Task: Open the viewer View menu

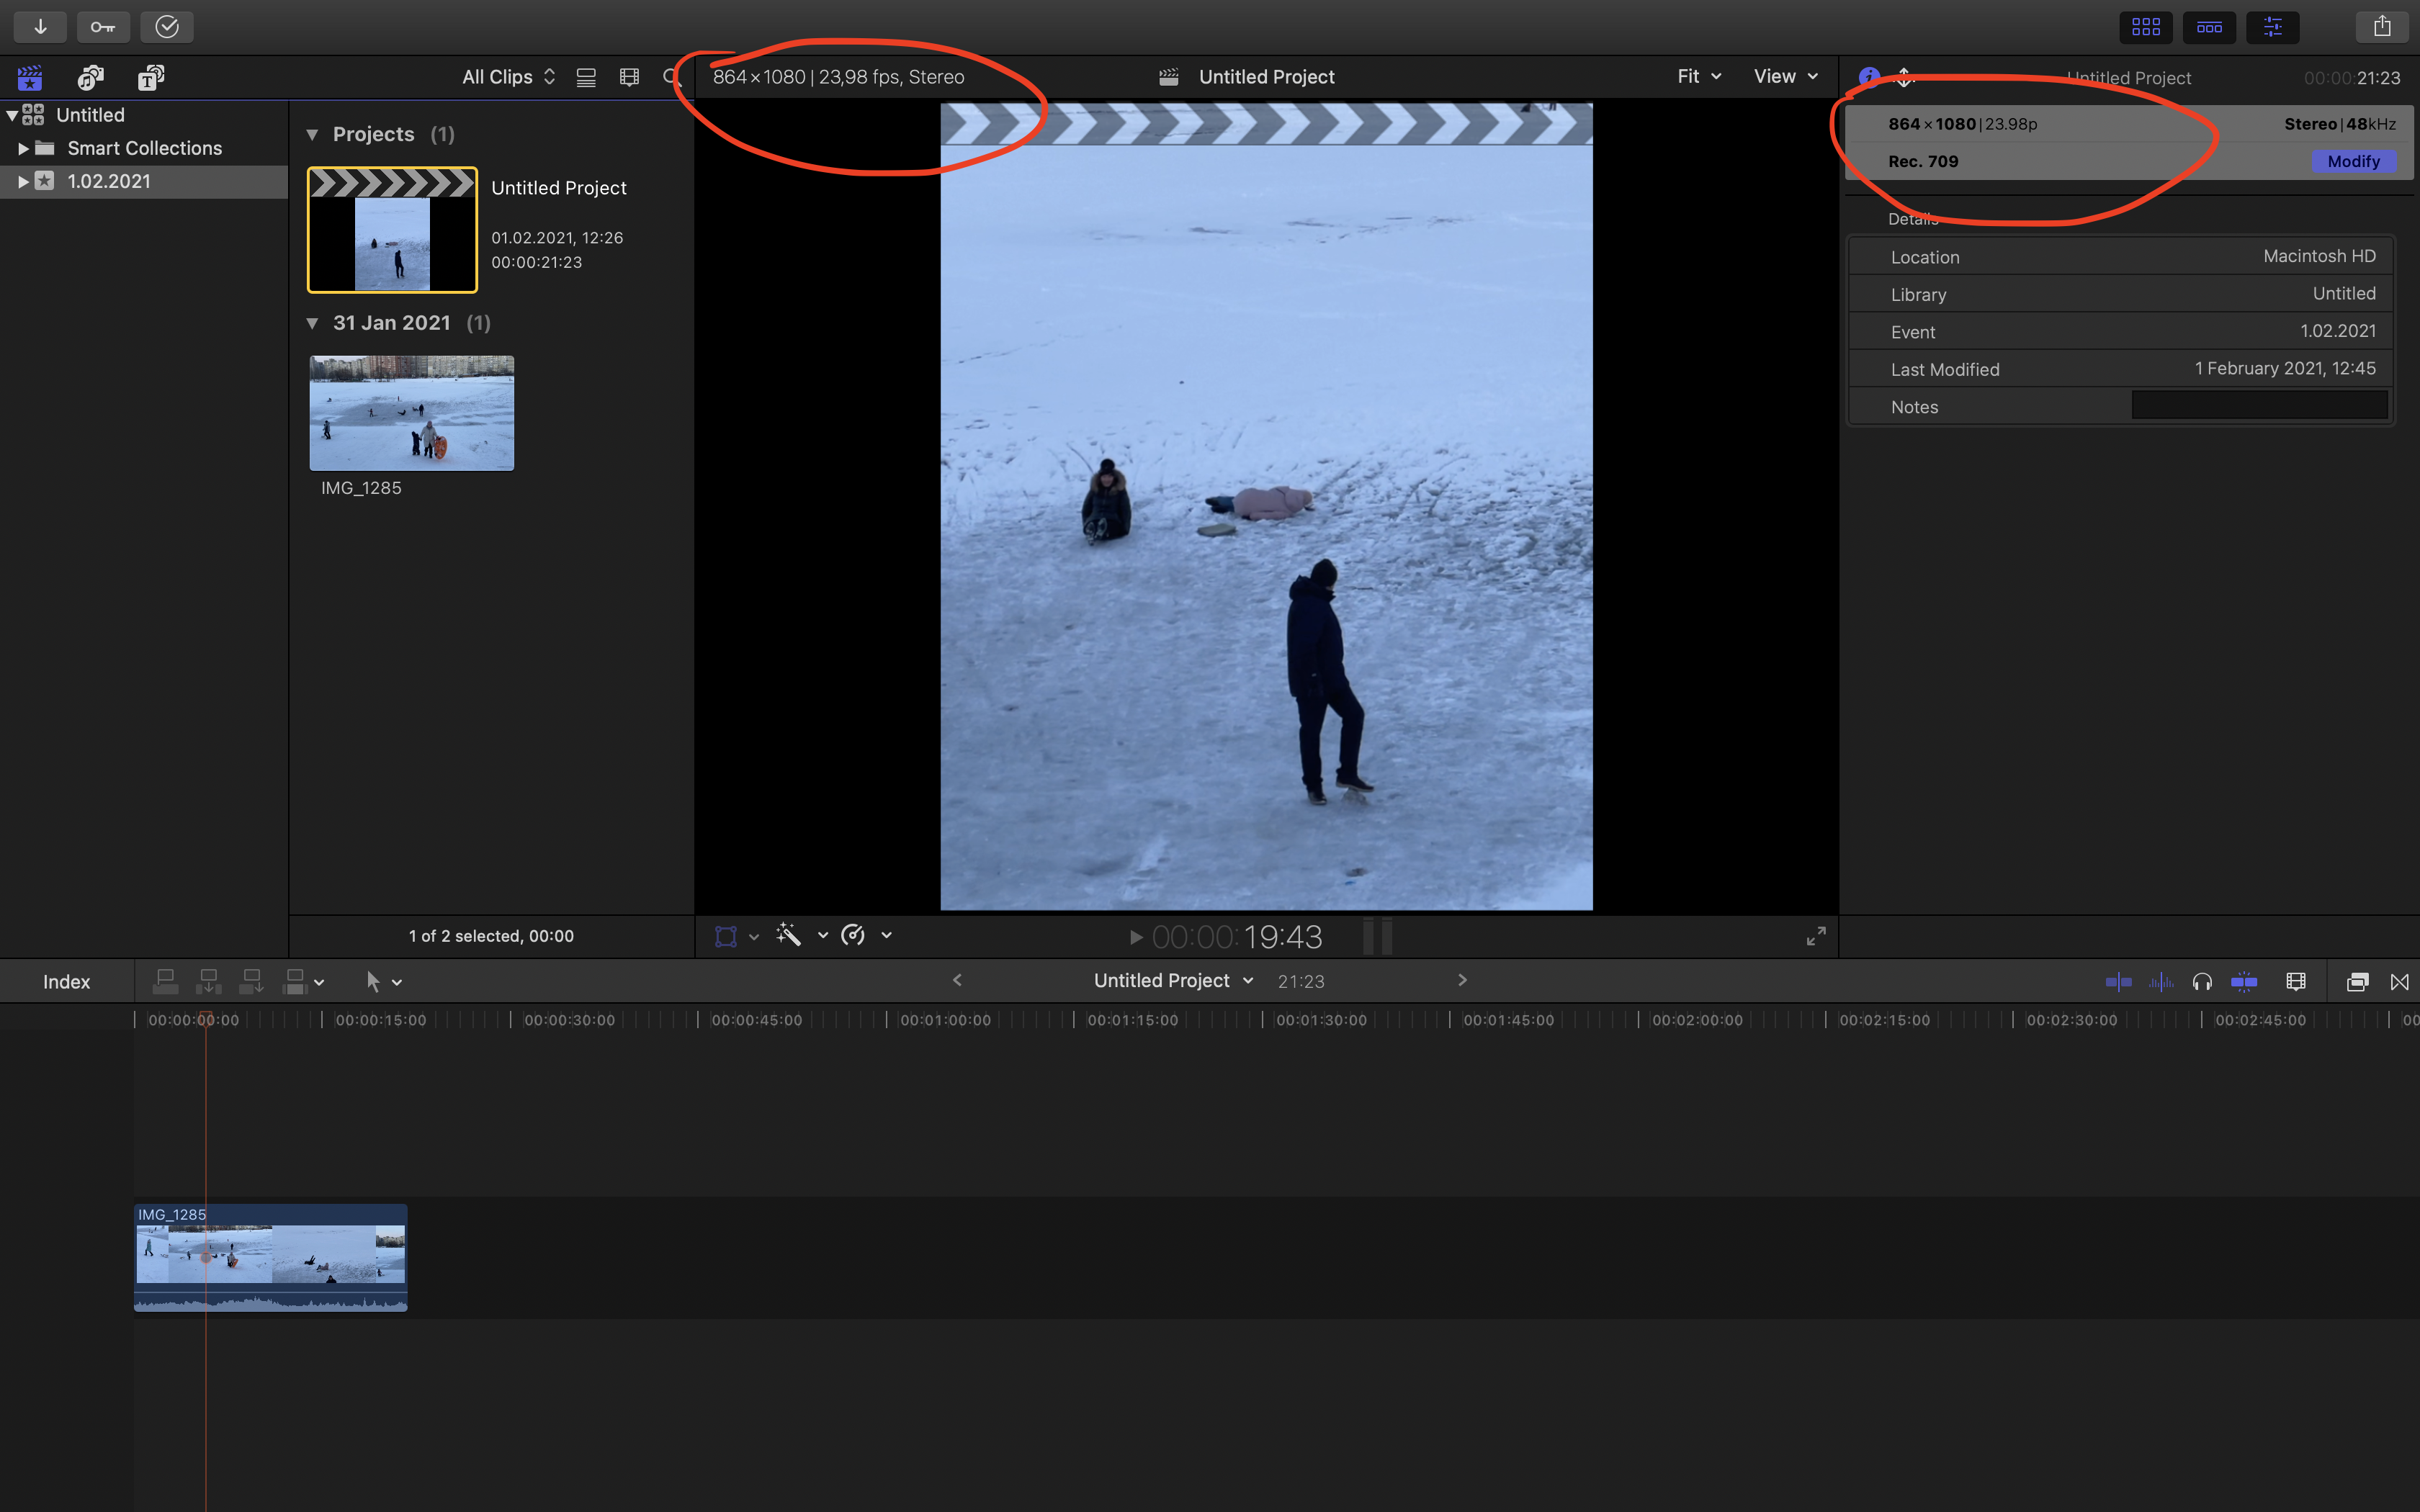Action: (1785, 77)
